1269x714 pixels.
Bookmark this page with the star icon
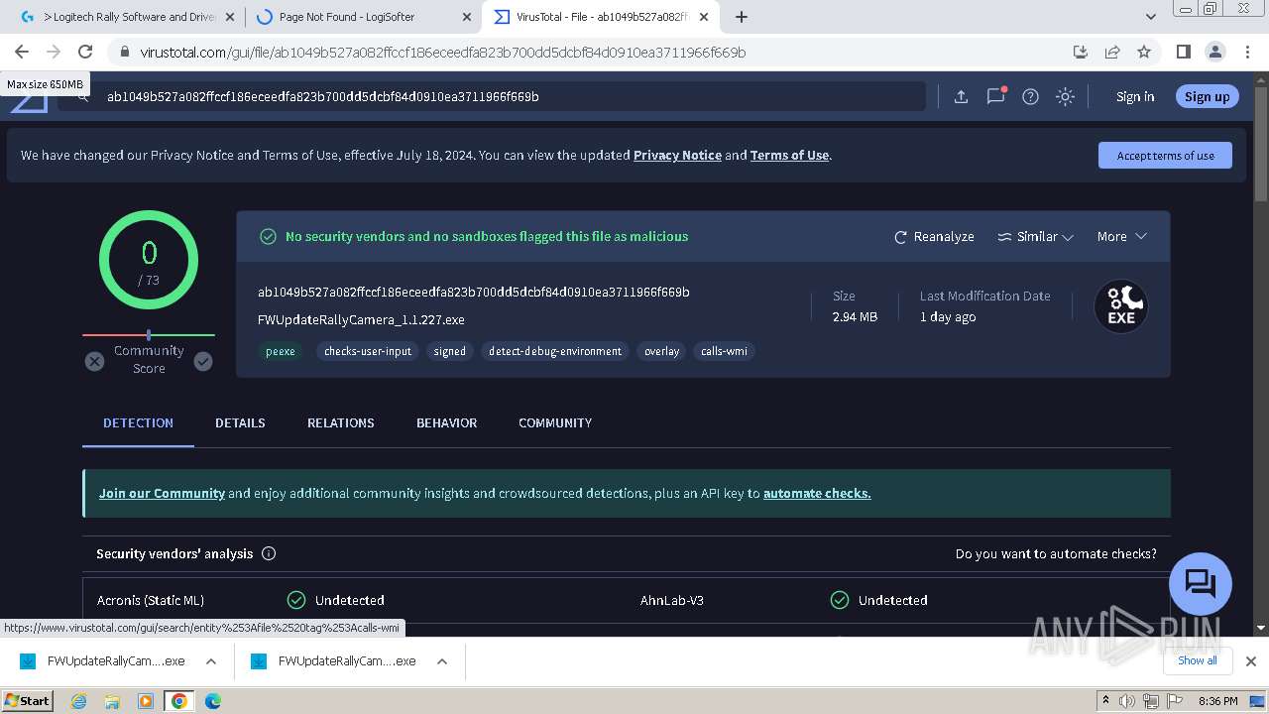(1144, 52)
